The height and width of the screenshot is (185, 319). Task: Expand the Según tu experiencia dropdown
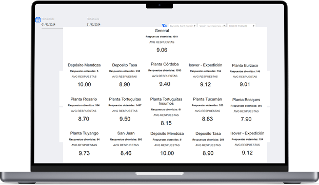(212, 26)
